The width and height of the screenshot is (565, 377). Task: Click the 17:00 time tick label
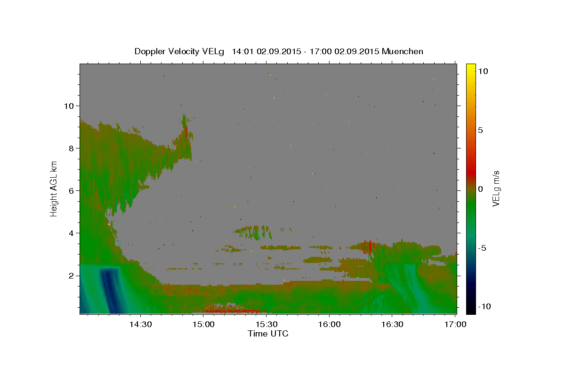tap(455, 324)
